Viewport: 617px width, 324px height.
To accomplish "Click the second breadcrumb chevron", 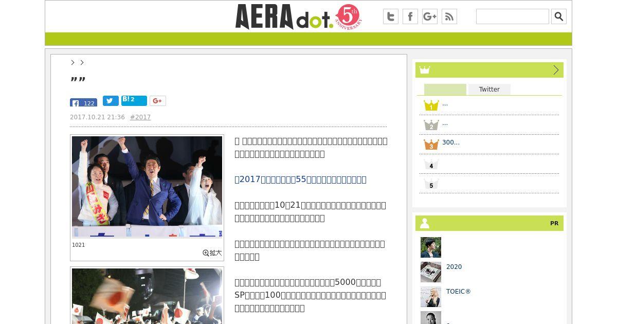I will (x=82, y=62).
